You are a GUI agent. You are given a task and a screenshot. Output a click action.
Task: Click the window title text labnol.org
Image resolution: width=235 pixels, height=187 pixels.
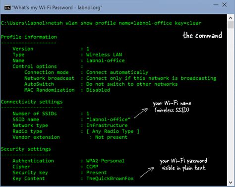point(90,7)
